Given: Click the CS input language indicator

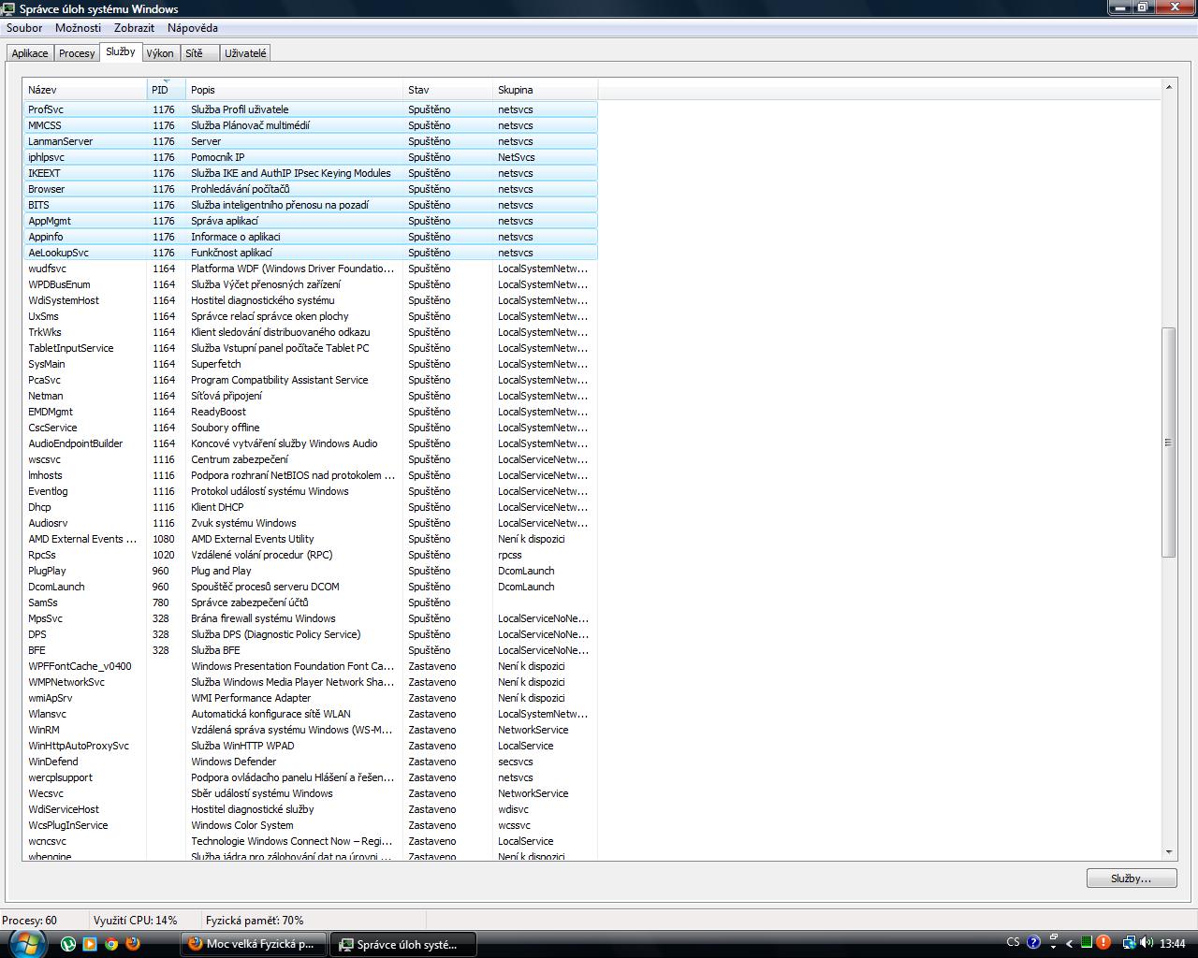Looking at the screenshot, I should click(1014, 942).
